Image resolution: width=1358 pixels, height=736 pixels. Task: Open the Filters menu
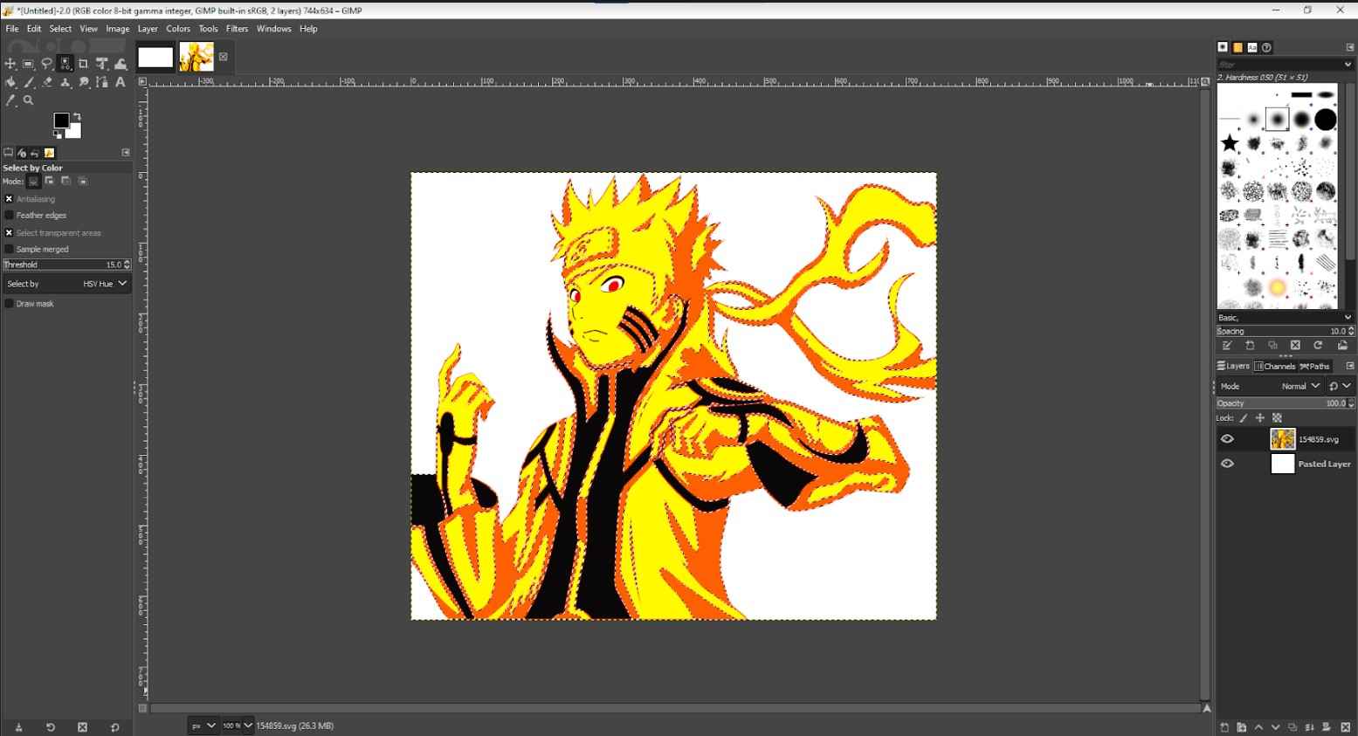pyautogui.click(x=237, y=29)
